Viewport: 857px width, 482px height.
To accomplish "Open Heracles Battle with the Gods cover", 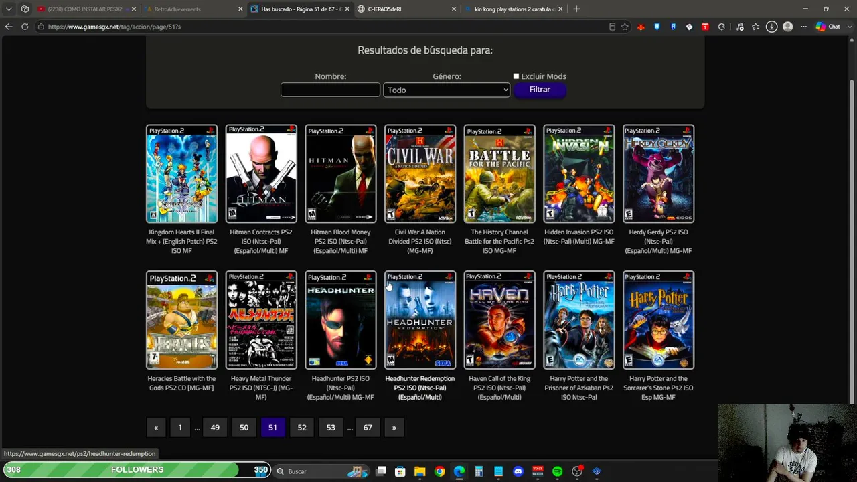I will (x=181, y=320).
